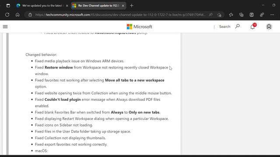
Task: Open the Microsoft site hamburger menu
Action: point(5,27)
